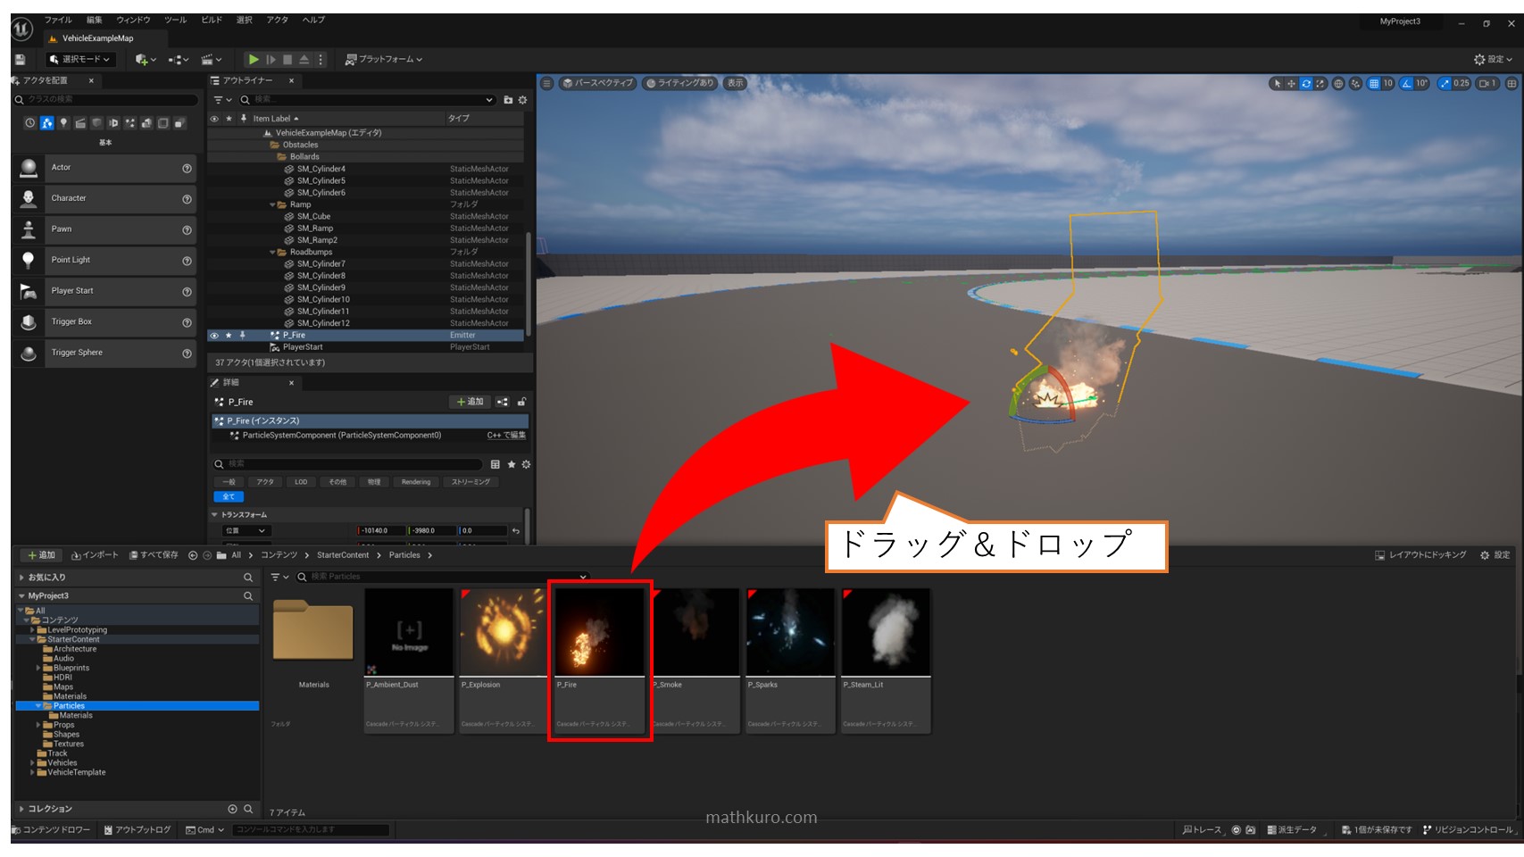The image size is (1524, 857).
Task: Open the 選択モード dropdown
Action: [x=80, y=59]
